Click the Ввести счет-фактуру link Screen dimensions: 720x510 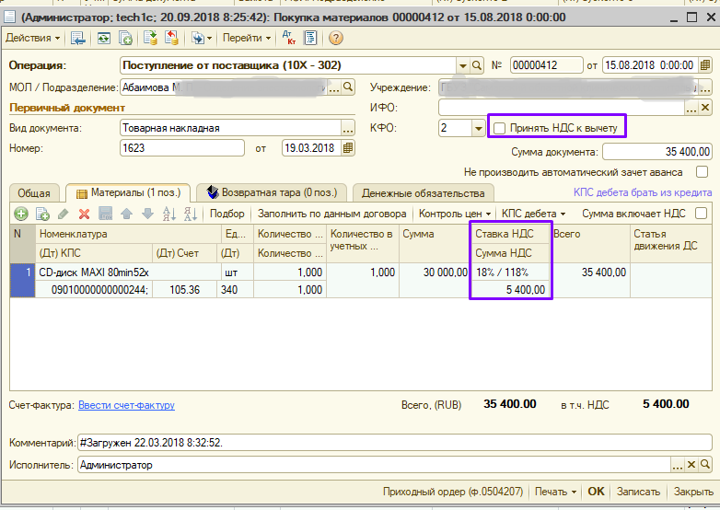(126, 405)
